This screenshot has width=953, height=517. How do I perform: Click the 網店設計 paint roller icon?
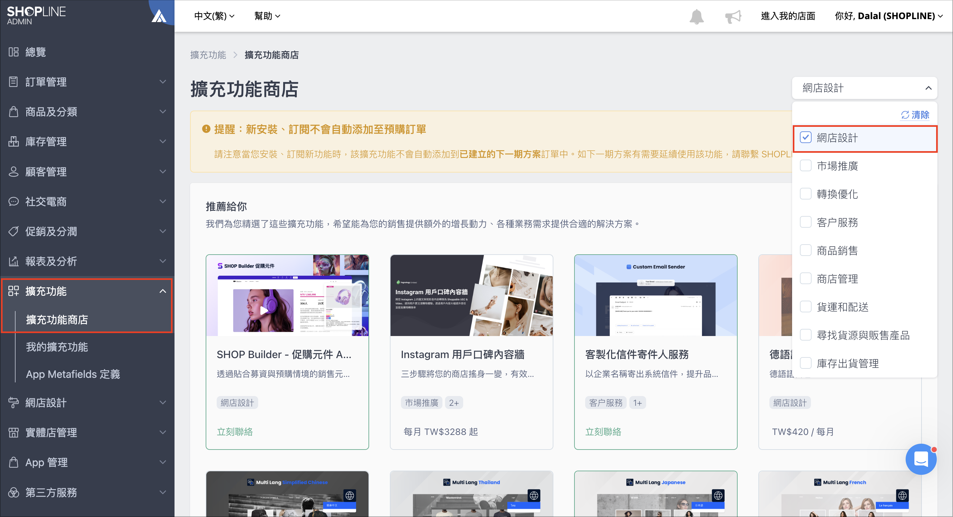[14, 403]
